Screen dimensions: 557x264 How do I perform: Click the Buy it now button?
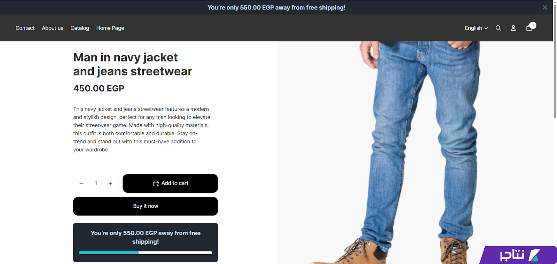pyautogui.click(x=146, y=206)
